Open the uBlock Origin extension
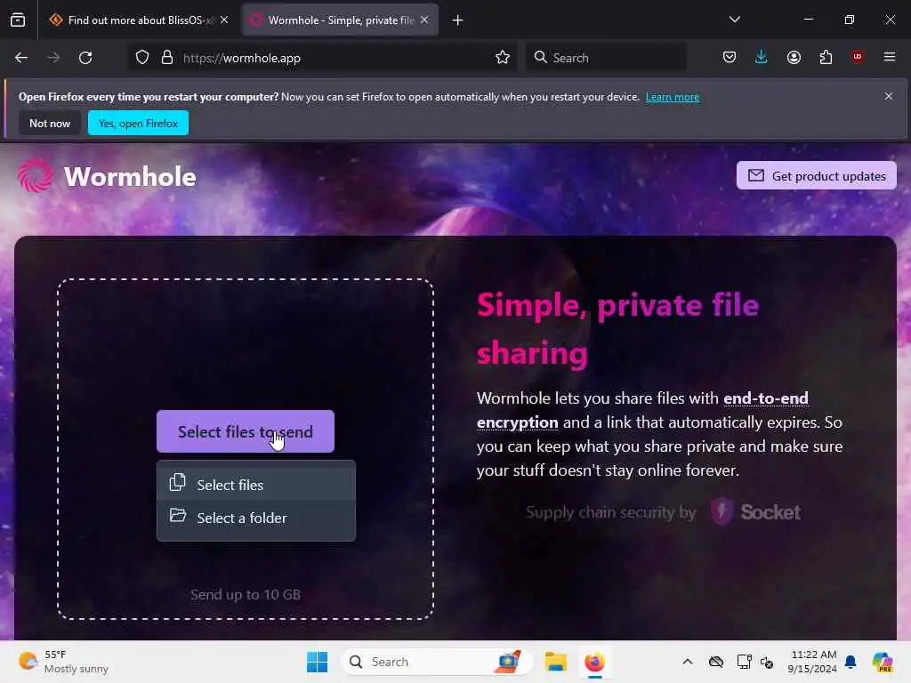The height and width of the screenshot is (683, 911). pyautogui.click(x=858, y=57)
